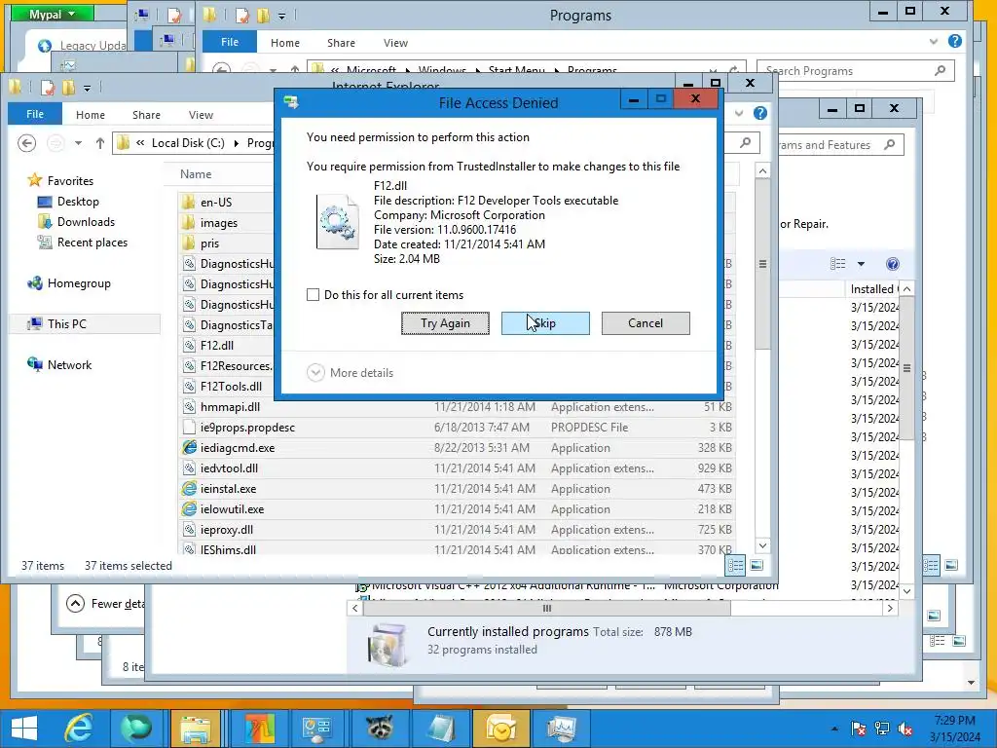Image resolution: width=997 pixels, height=748 pixels.
Task: Launch Internet Explorer from taskbar
Action: coord(79,729)
